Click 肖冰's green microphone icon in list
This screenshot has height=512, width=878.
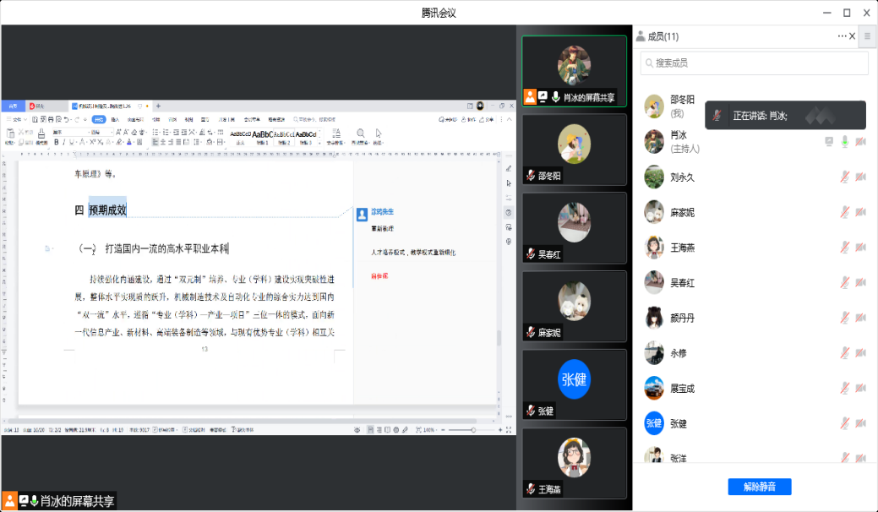pyautogui.click(x=844, y=142)
